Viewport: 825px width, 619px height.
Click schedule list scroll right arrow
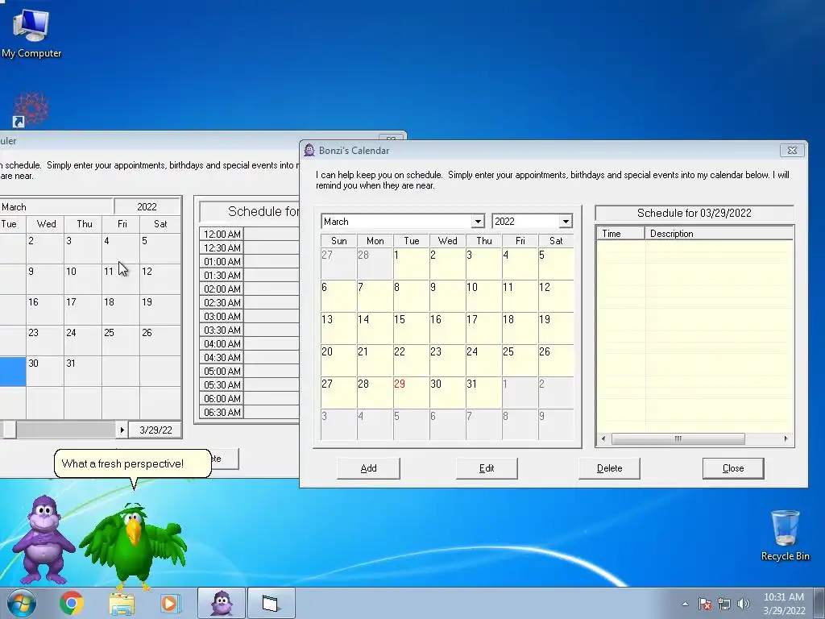pyautogui.click(x=786, y=438)
